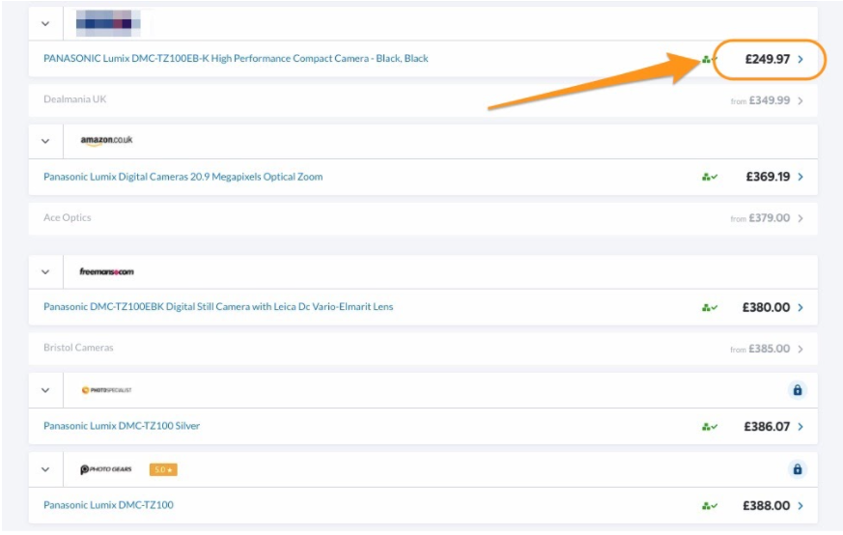Click the amazon.co.uk logo
The width and height of the screenshot is (843, 535).
pyautogui.click(x=106, y=140)
